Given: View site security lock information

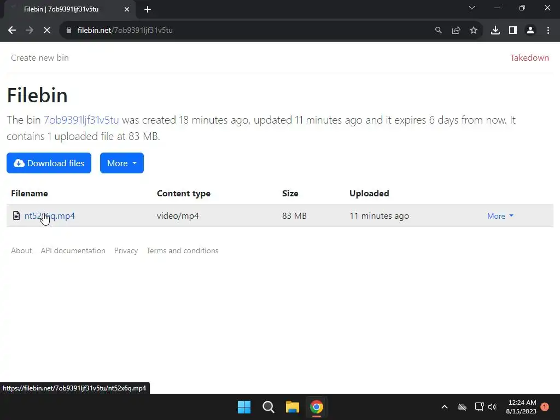Looking at the screenshot, I should click(x=69, y=31).
